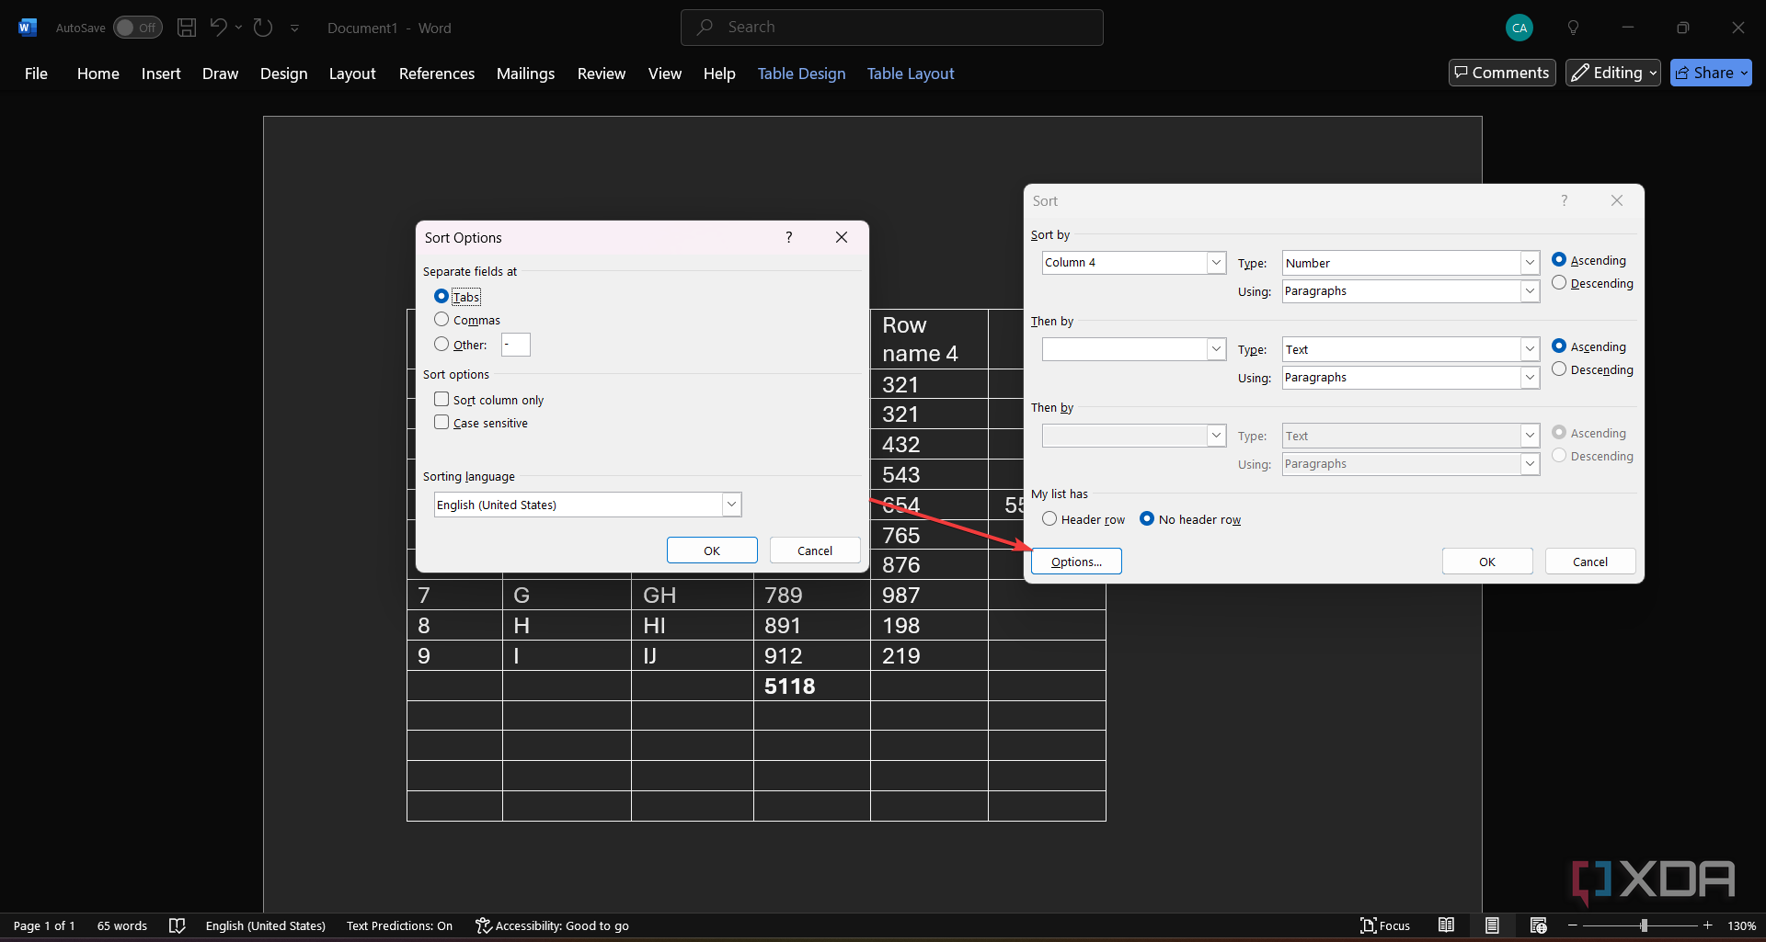Open the Table Design ribbon tab
Screen dimensions: 1766x942
pyautogui.click(x=801, y=74)
